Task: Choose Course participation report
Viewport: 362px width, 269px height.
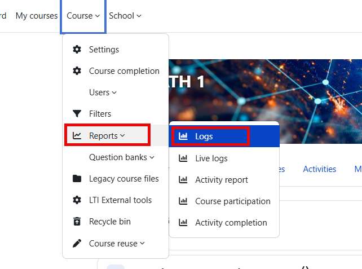Action: coord(232,201)
